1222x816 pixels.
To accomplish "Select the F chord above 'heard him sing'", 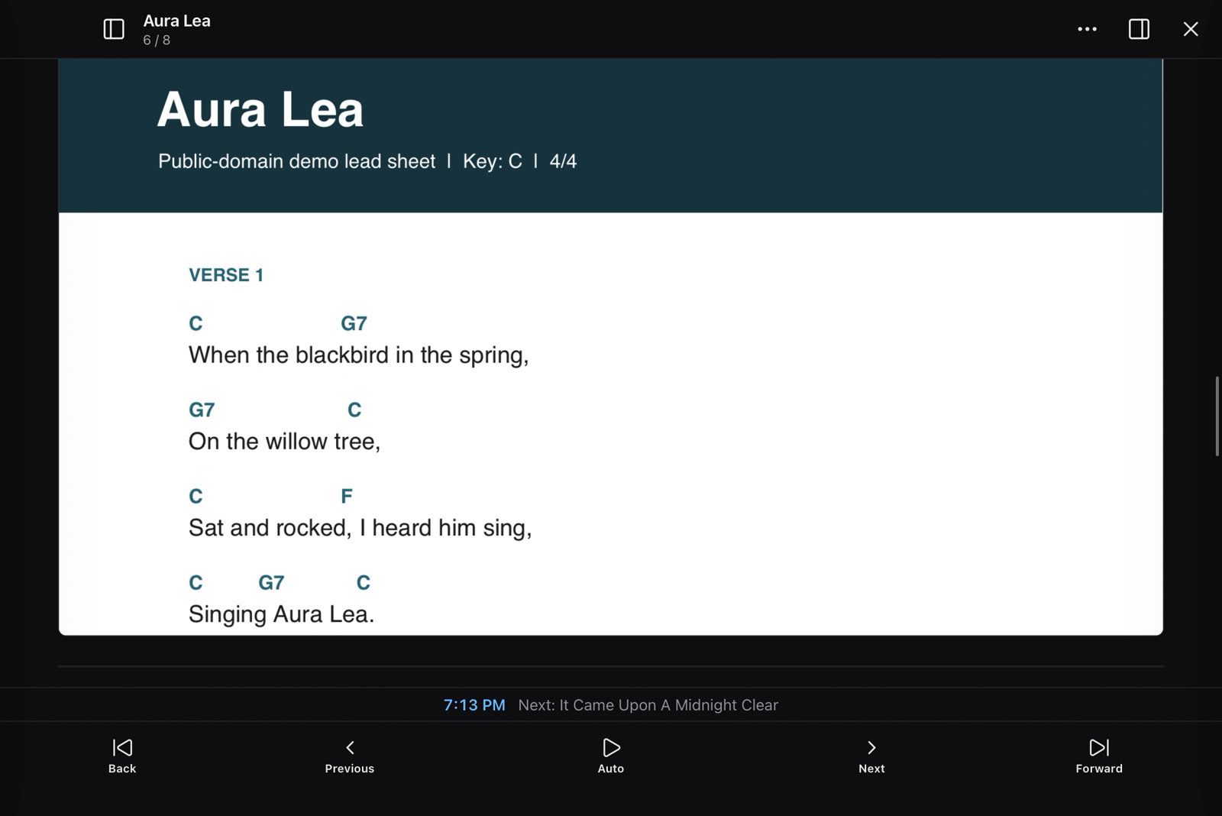I will (x=347, y=497).
